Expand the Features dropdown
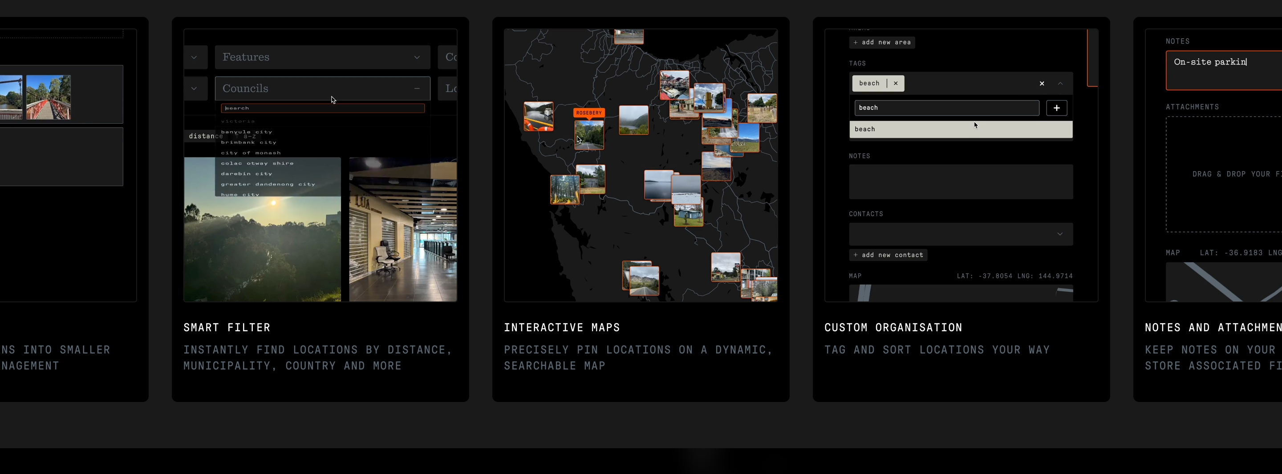Image resolution: width=1282 pixels, height=474 pixels. 322,57
